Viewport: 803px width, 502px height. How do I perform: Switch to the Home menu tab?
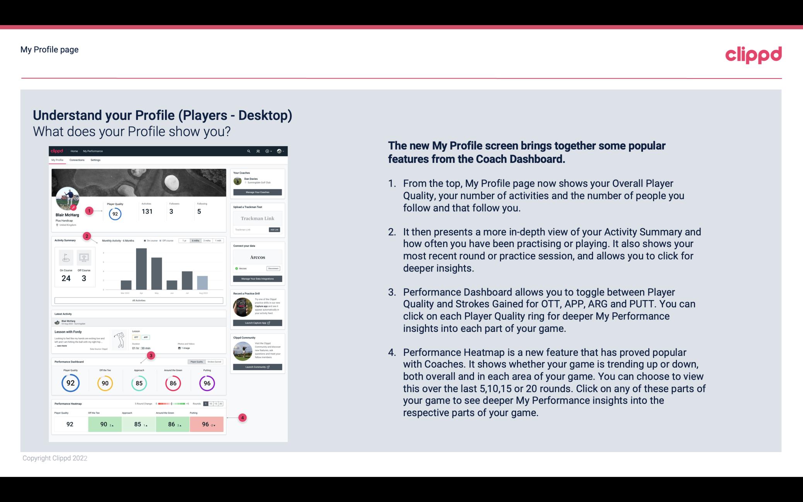point(73,151)
